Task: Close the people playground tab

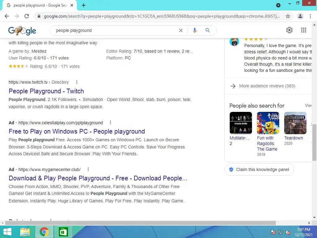Action: click(x=72, y=5)
